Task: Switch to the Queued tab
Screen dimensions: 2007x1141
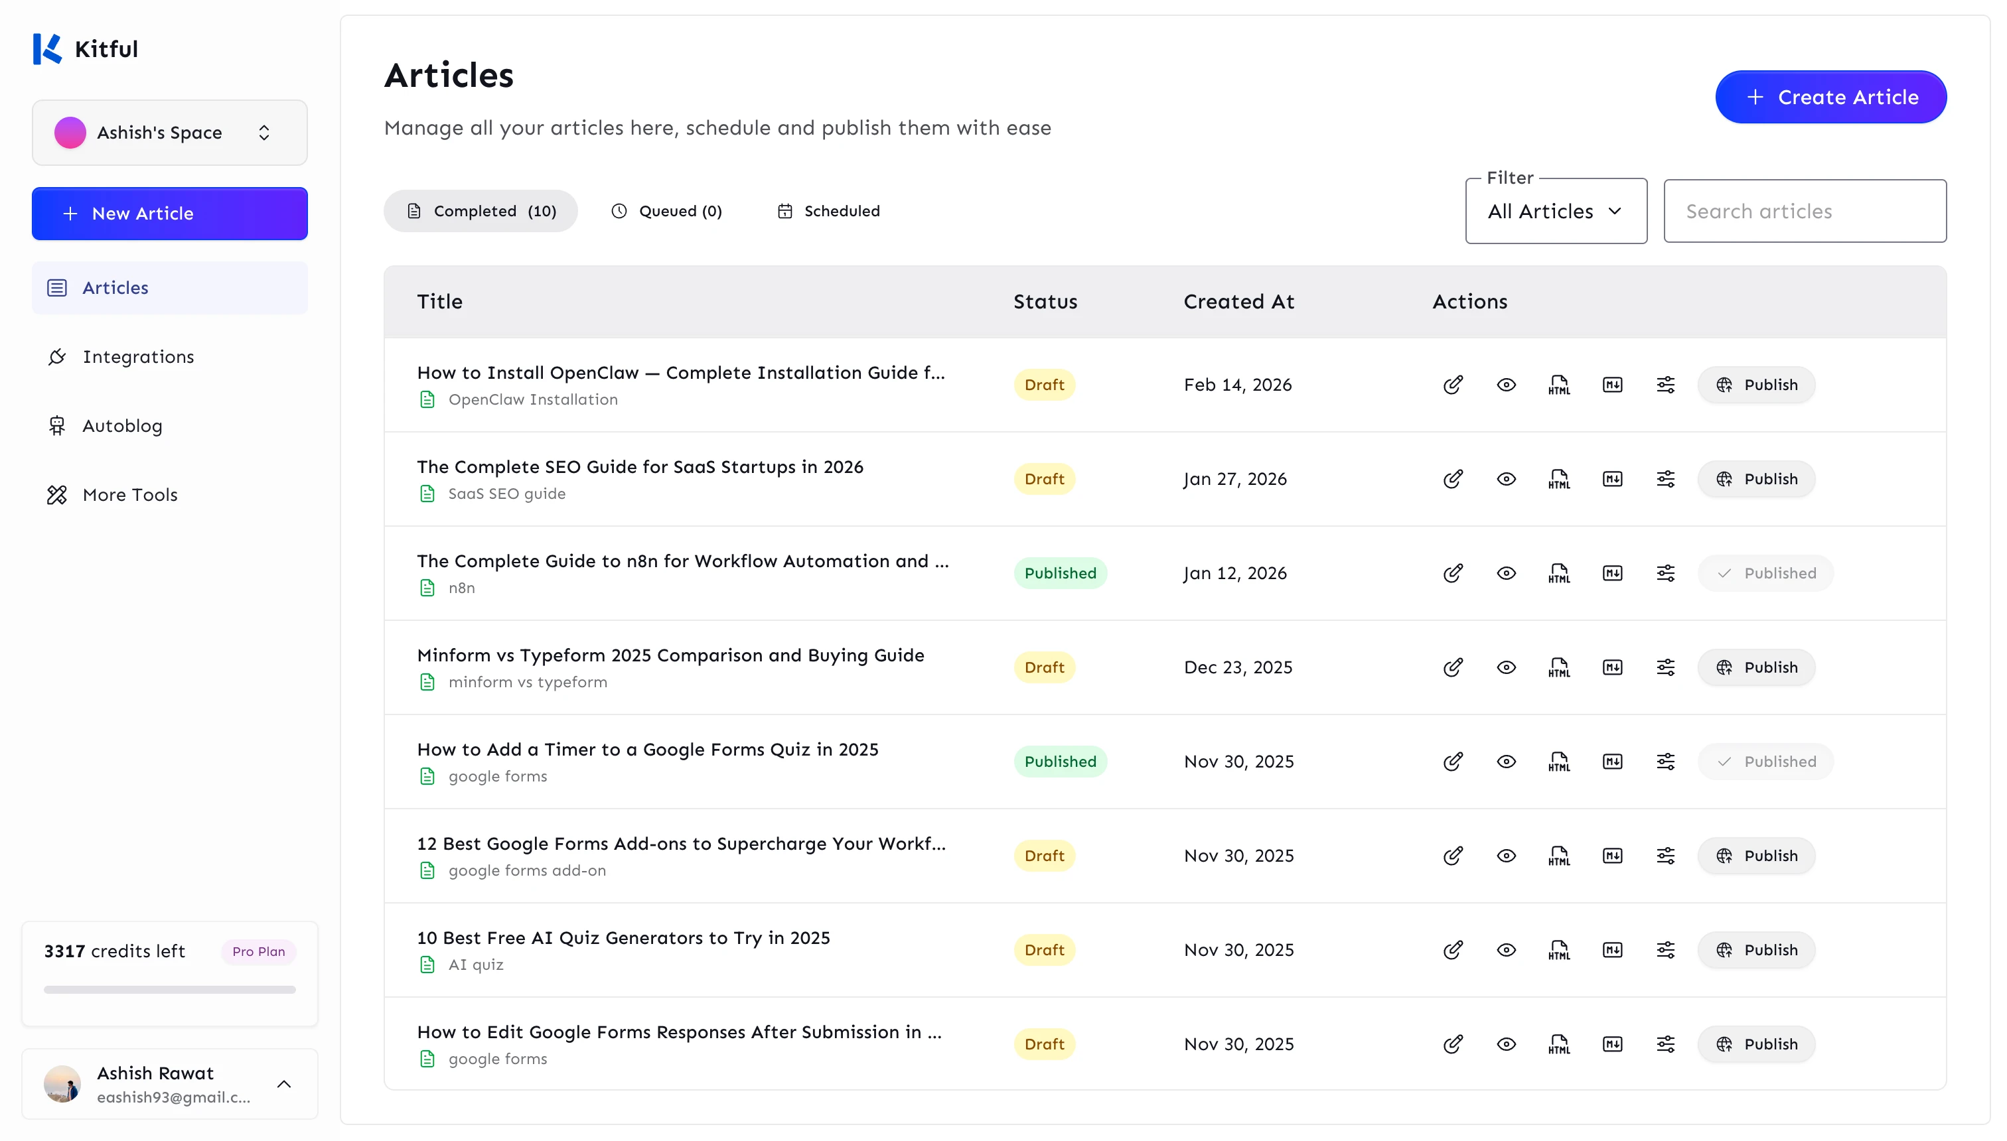Action: pyautogui.click(x=667, y=211)
